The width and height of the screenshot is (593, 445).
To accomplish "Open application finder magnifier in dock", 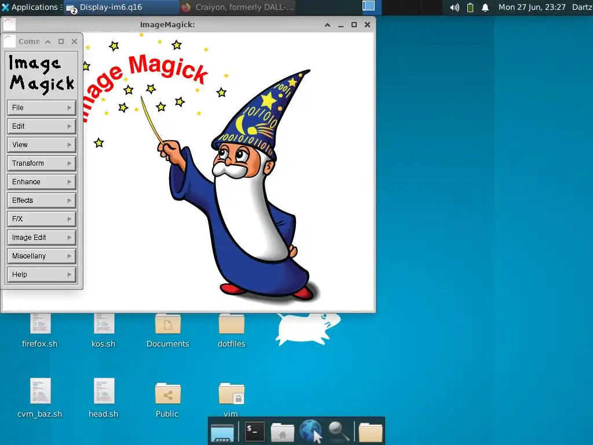I will 338,431.
